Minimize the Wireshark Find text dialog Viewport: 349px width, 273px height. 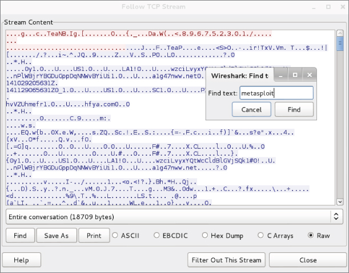coord(280,75)
